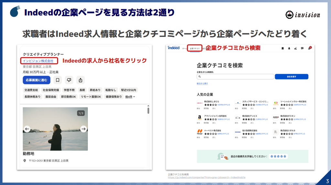This screenshot has width=331, height=185.
Task: Open the ソーシャルインクルー株式会社 company logo
Action: tap(276, 103)
